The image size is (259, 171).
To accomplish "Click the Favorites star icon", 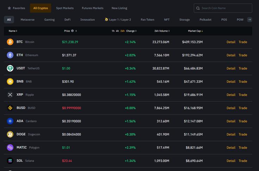I will (x=9, y=8).
